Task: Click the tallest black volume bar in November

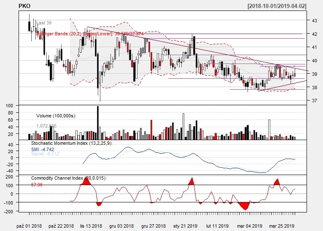Action: (98, 123)
